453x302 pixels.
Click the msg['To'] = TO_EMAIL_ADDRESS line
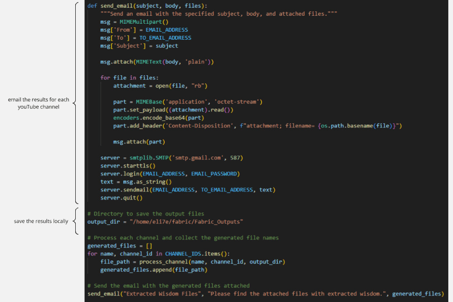point(146,38)
